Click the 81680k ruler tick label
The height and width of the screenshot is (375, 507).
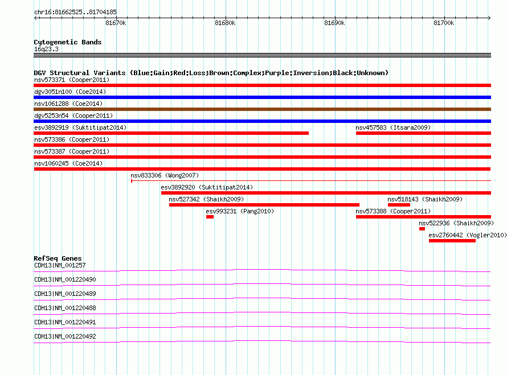click(225, 23)
